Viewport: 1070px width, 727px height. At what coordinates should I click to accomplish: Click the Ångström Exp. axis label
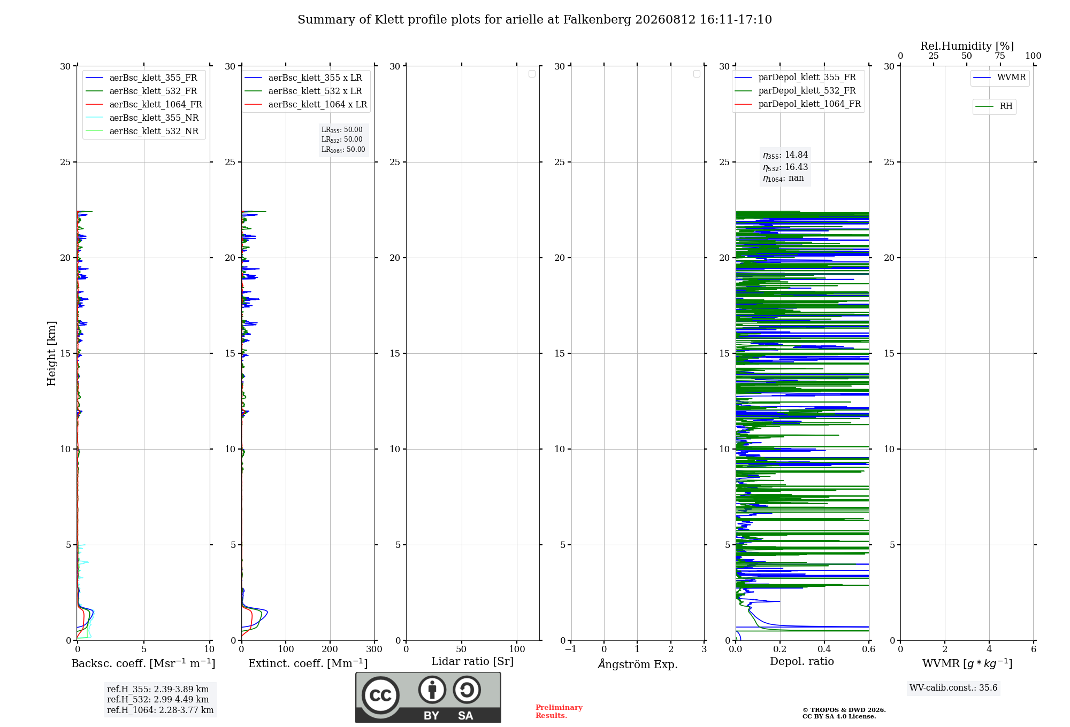pyautogui.click(x=638, y=664)
